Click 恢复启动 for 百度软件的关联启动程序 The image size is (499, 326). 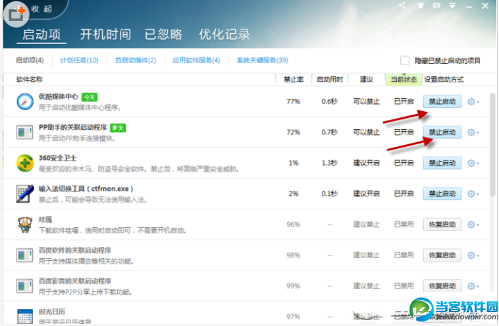coord(442,255)
